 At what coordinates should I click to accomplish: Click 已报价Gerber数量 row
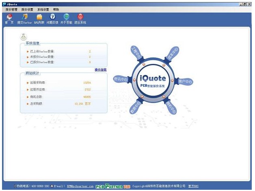[59, 62]
